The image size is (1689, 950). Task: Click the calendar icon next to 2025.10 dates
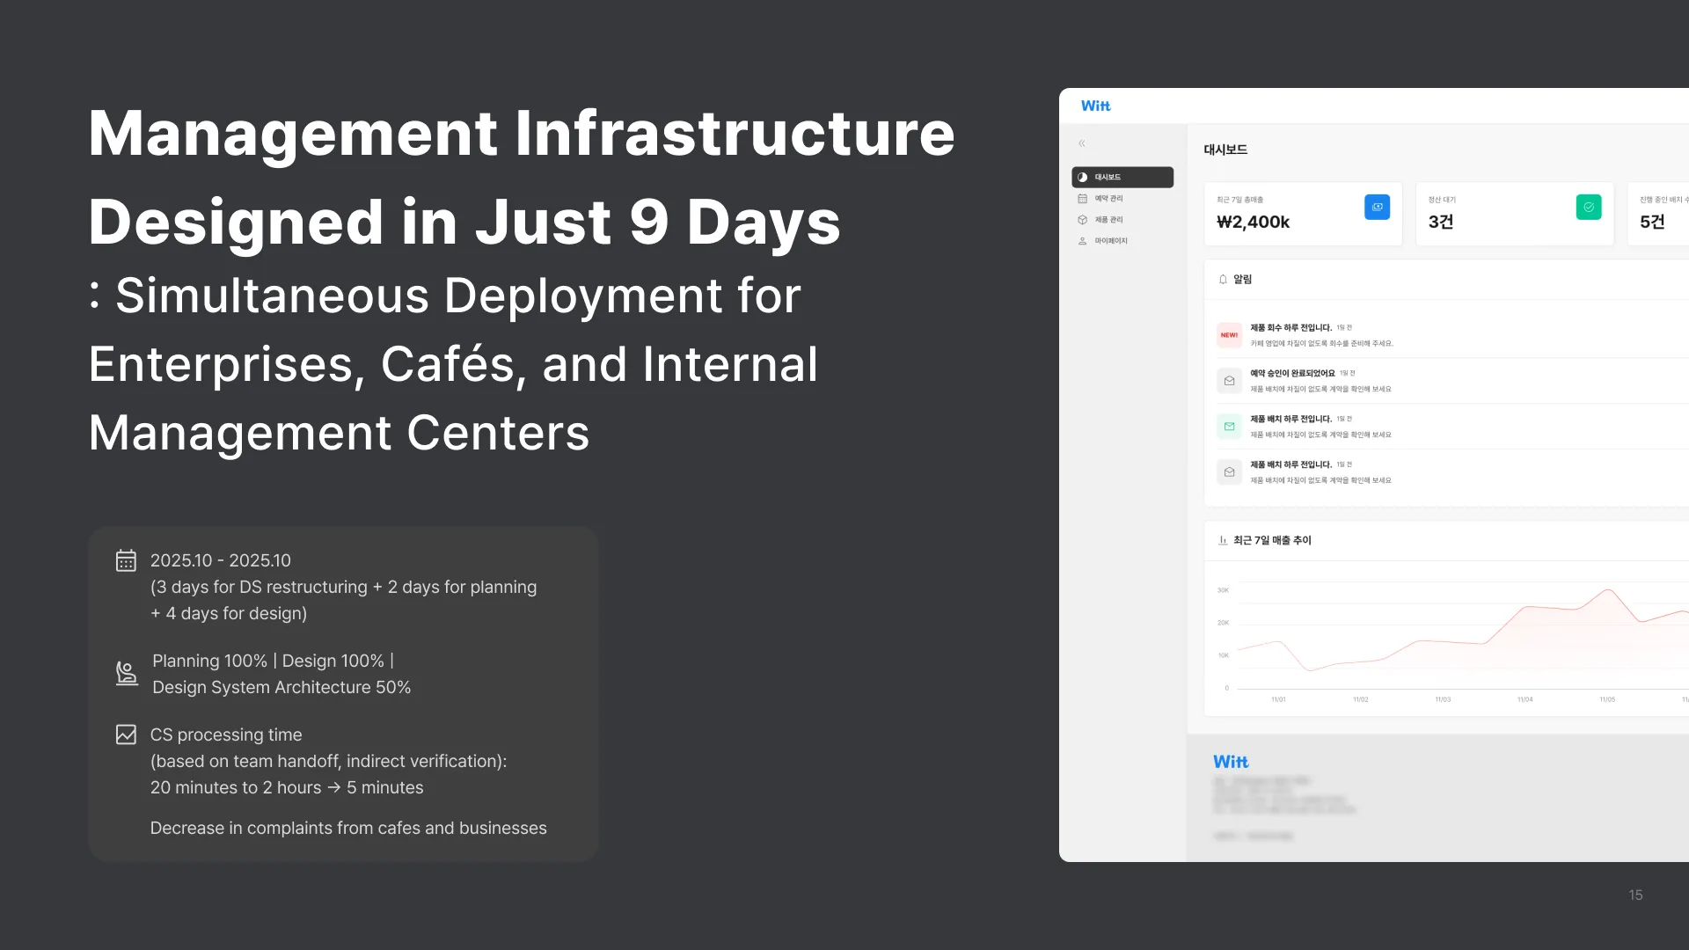coord(126,560)
